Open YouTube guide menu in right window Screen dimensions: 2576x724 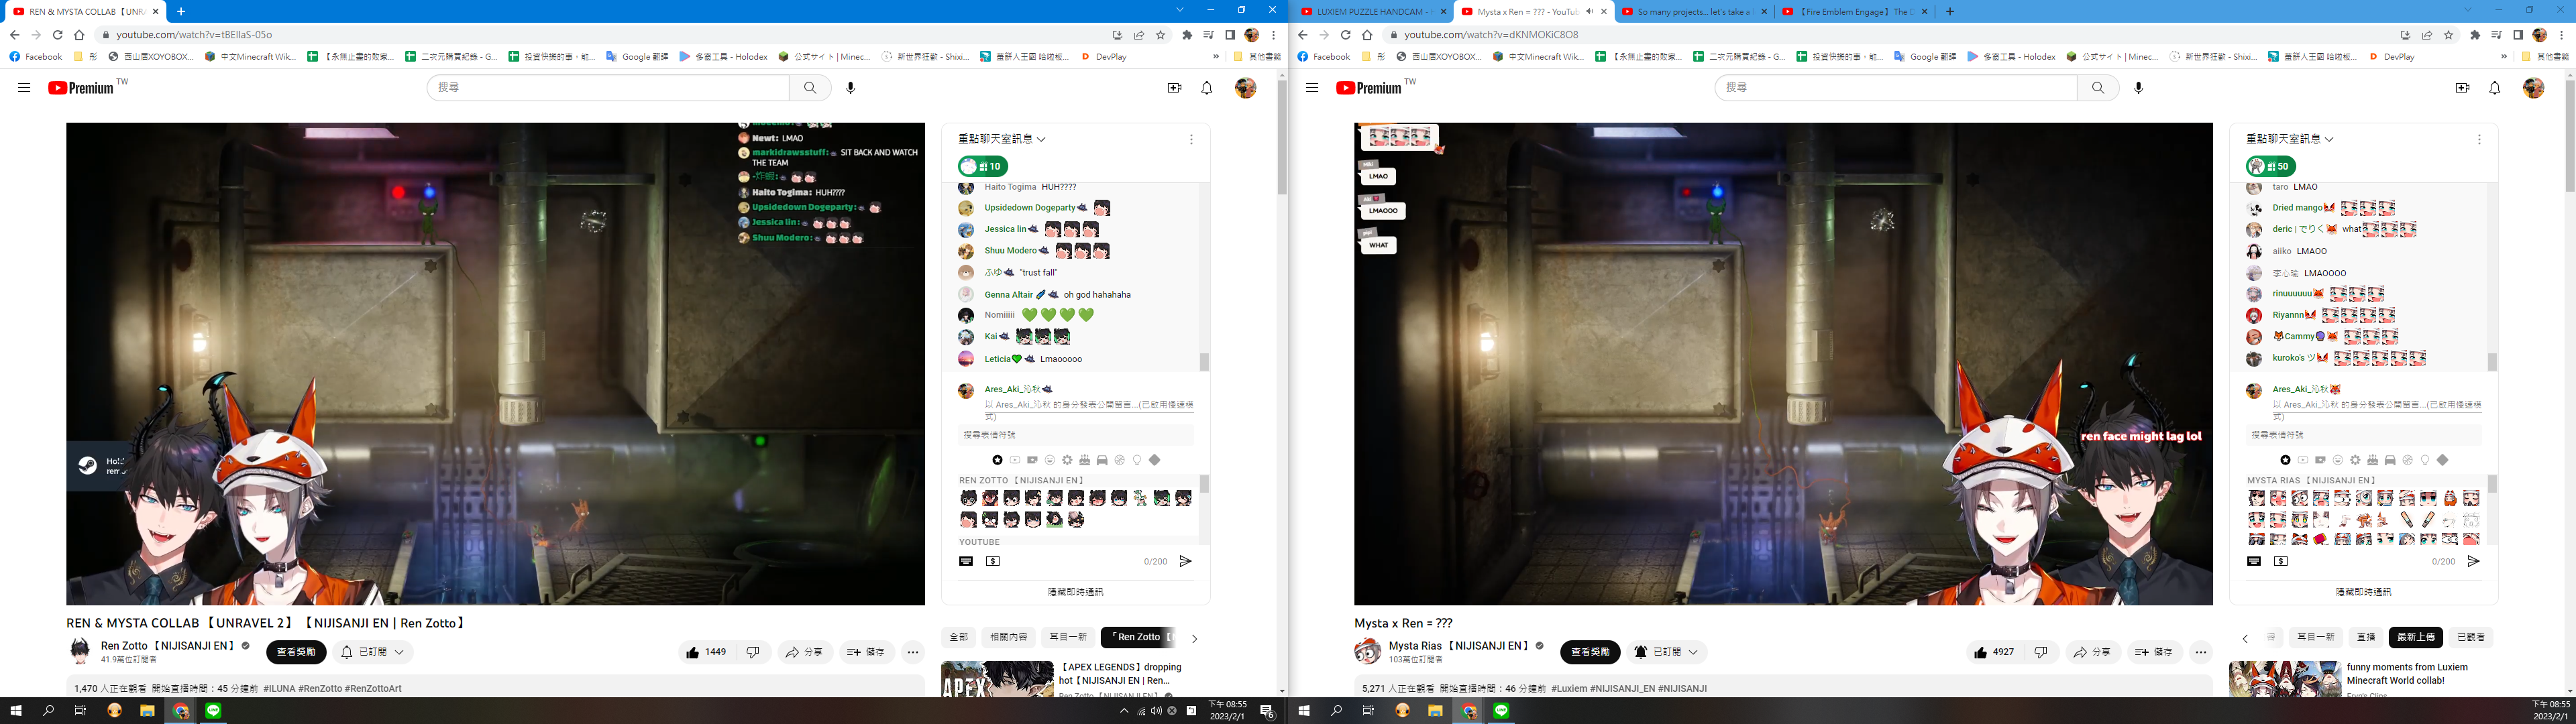1312,88
